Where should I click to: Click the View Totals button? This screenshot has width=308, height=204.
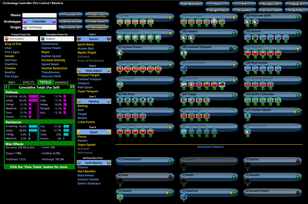97,21
